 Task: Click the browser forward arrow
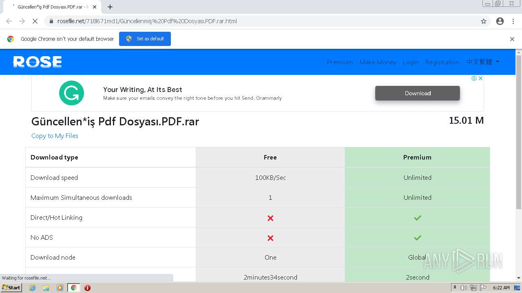22,21
